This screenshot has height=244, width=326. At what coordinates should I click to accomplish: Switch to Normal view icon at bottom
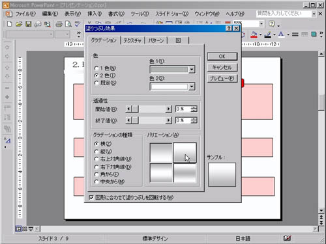pyautogui.click(x=18, y=229)
